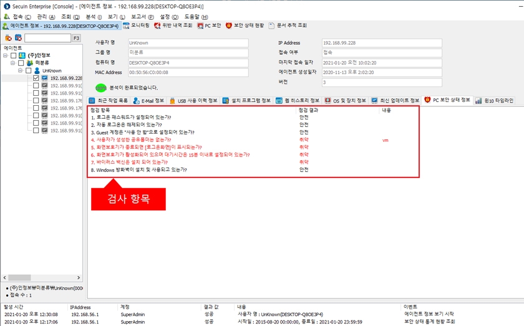
Task: Collapse the UnKnown tree node
Action: 21,71
